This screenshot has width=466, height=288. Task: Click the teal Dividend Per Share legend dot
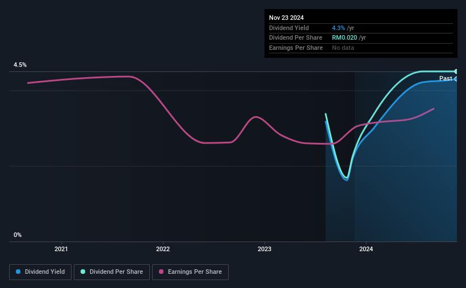click(83, 272)
